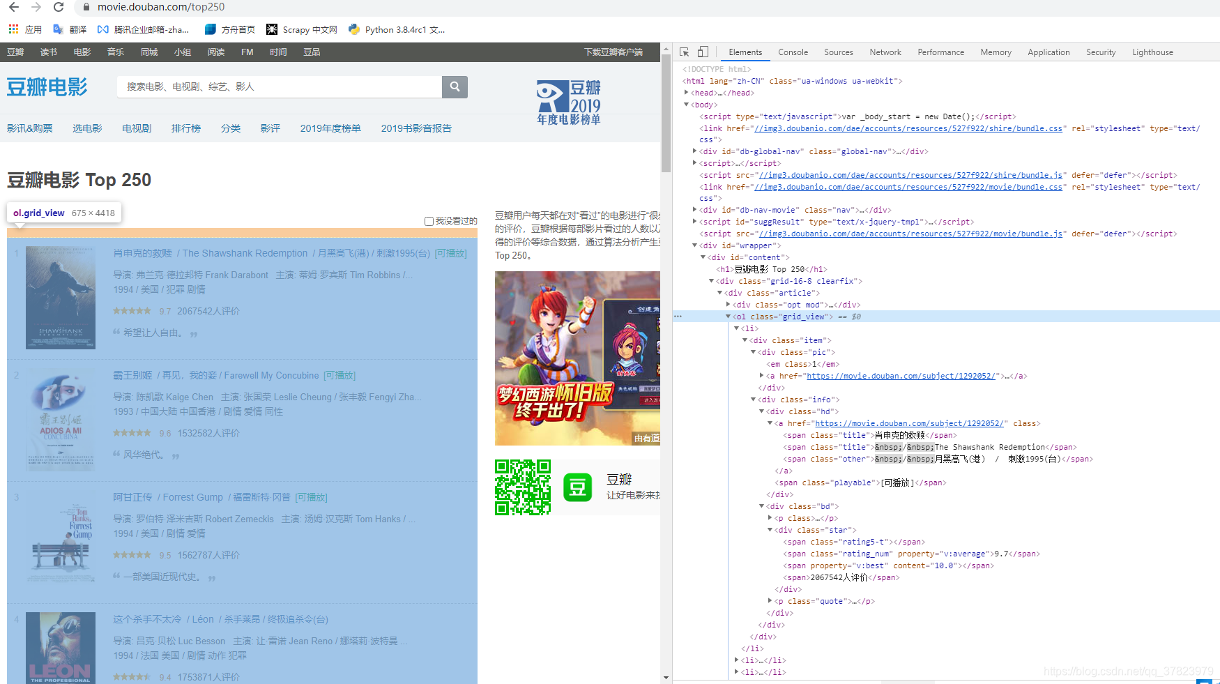Open the Lighthouse tab
1220x684 pixels.
click(1152, 52)
